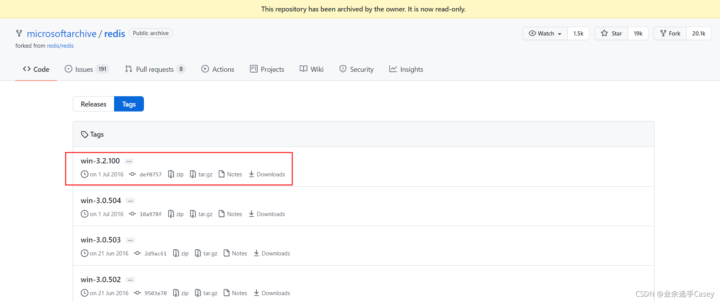720x302 pixels.
Task: Click the commit icon beside 10a978f
Action: click(132, 214)
